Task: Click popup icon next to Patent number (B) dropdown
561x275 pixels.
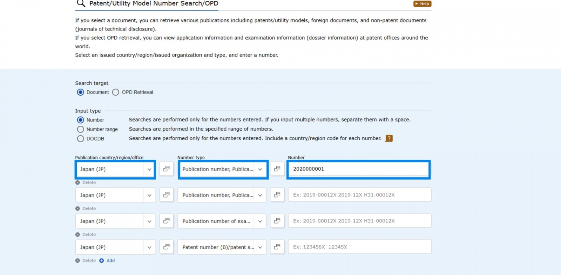Action: [277, 247]
